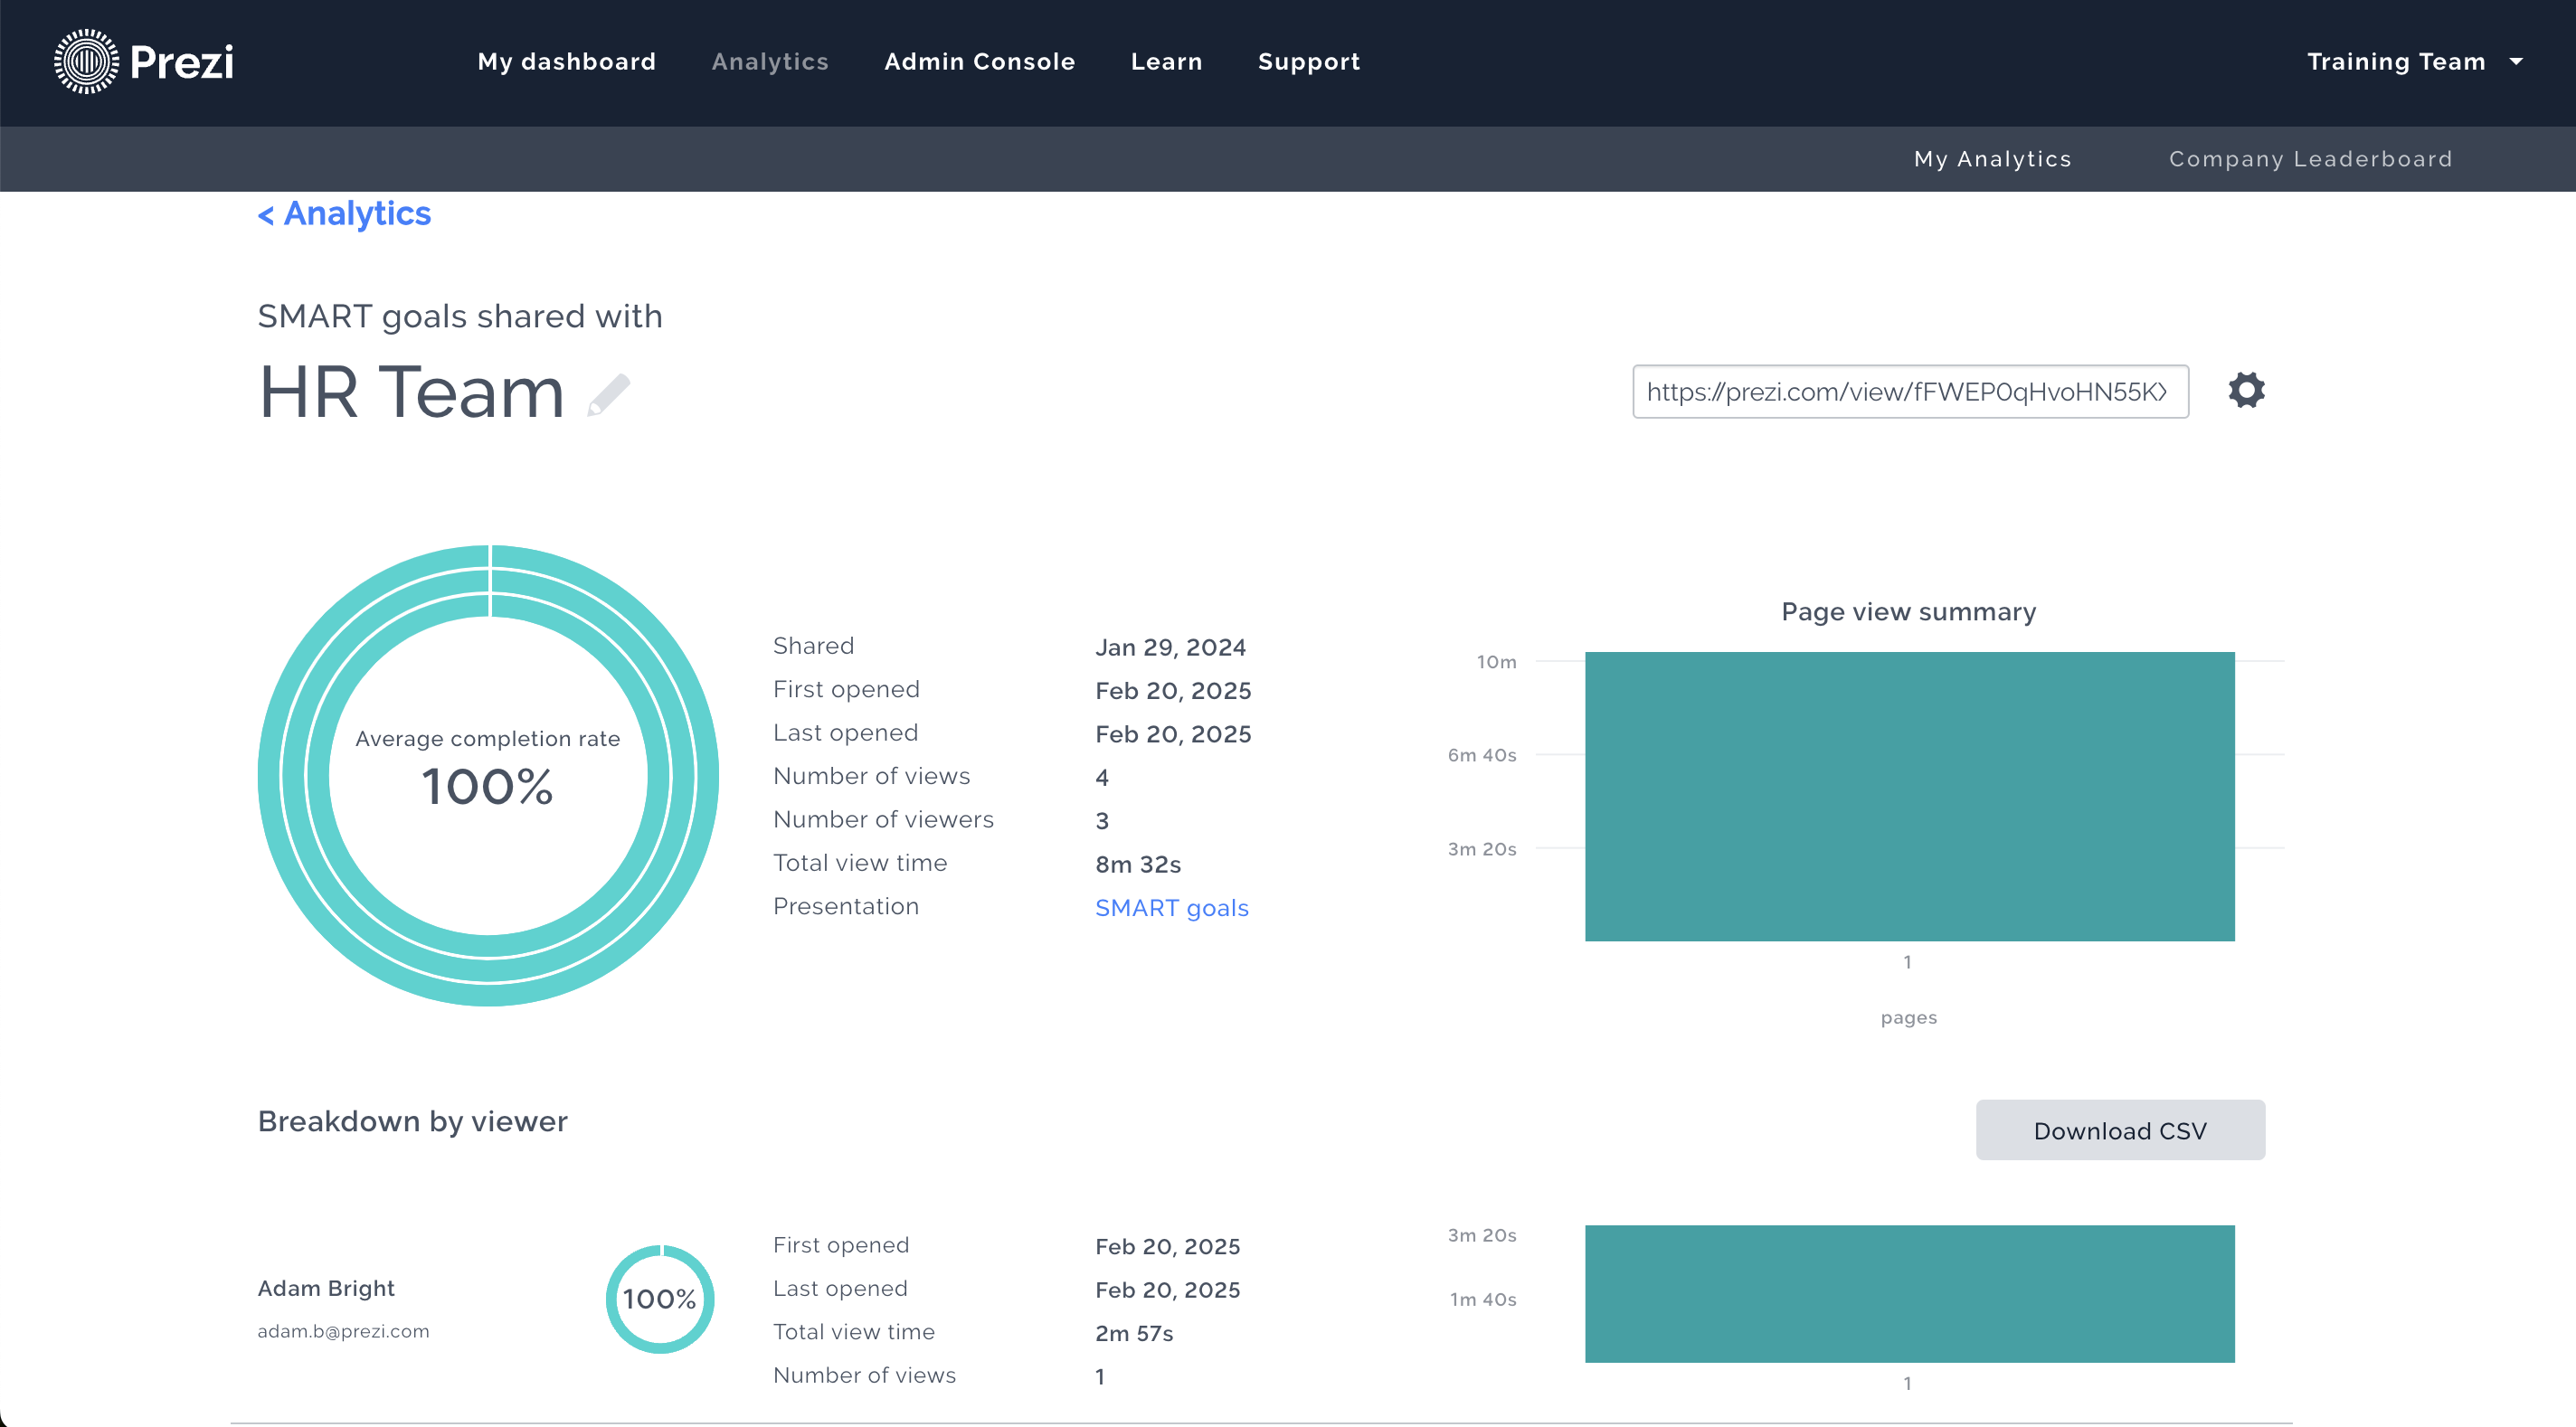Click the Prezi logo icon
2576x1427 pixels.
[86, 62]
